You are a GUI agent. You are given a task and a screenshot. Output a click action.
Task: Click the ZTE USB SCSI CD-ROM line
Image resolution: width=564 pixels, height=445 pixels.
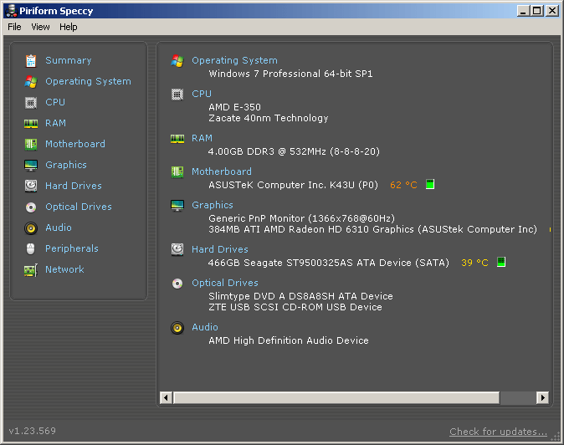tap(295, 307)
